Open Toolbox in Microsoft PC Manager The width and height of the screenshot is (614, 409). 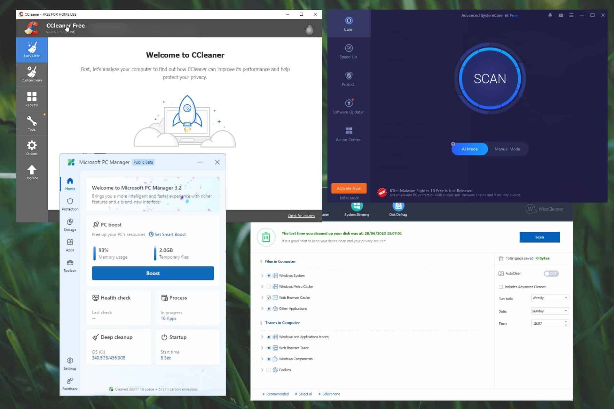(x=70, y=266)
